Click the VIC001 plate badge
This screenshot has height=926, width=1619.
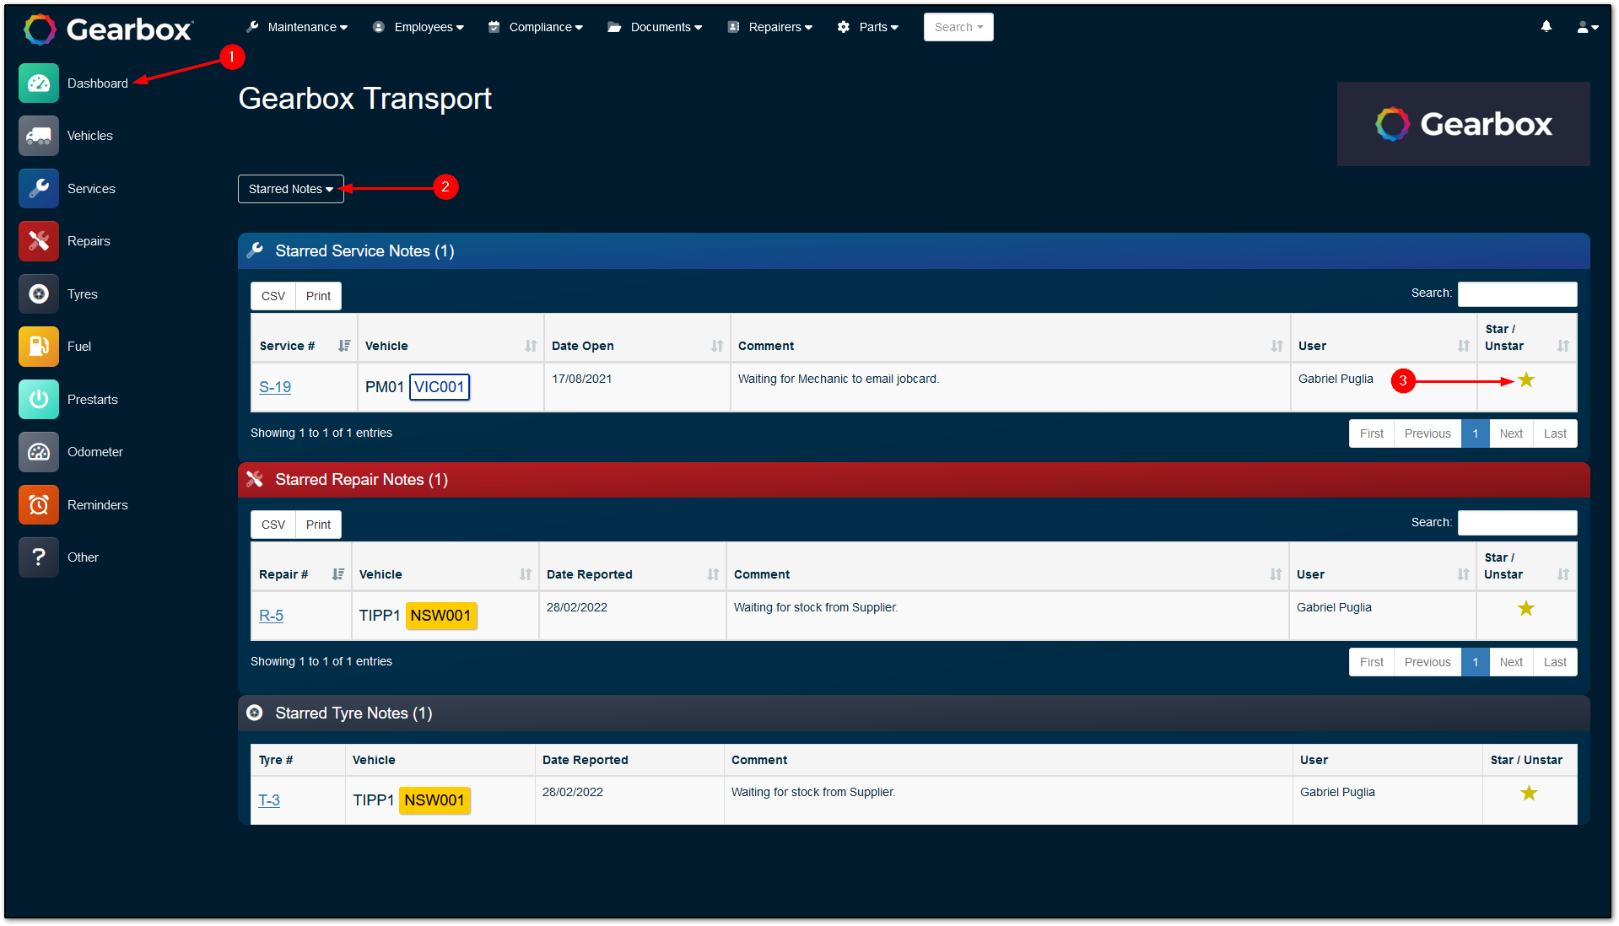coord(440,387)
